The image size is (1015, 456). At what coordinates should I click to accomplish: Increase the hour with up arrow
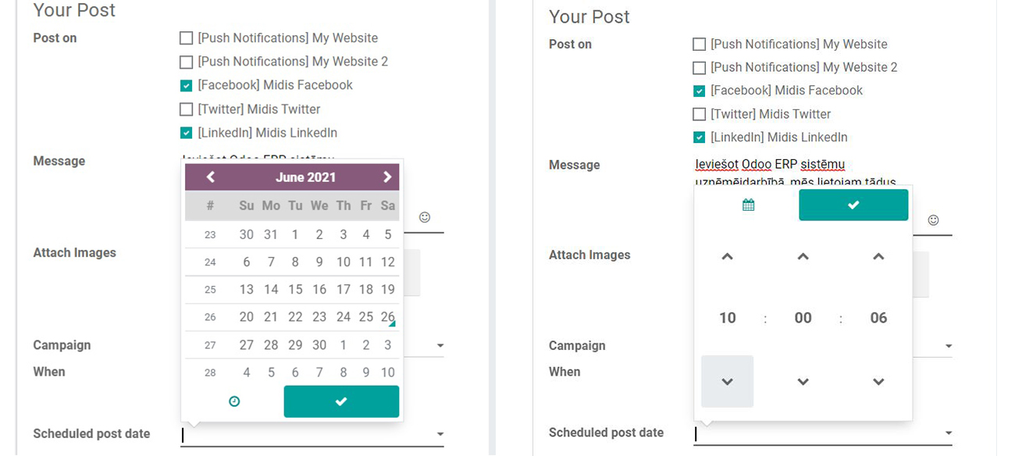tap(728, 256)
